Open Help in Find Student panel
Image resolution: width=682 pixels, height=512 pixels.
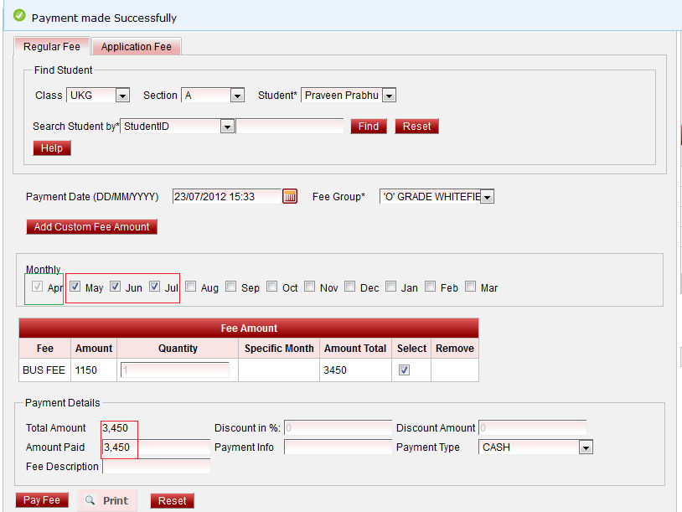(52, 148)
